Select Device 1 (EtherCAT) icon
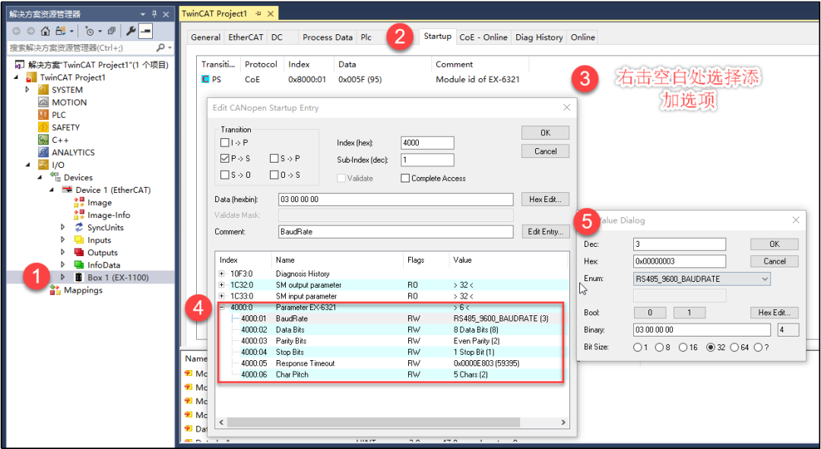This screenshot has height=449, width=821. (67, 190)
